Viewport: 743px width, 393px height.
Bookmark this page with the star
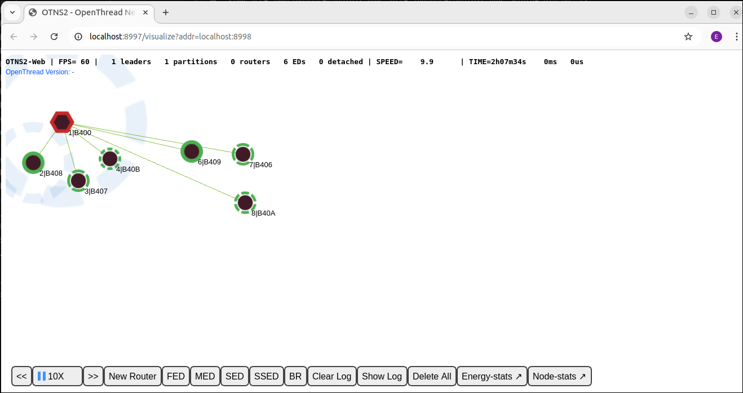(x=688, y=36)
